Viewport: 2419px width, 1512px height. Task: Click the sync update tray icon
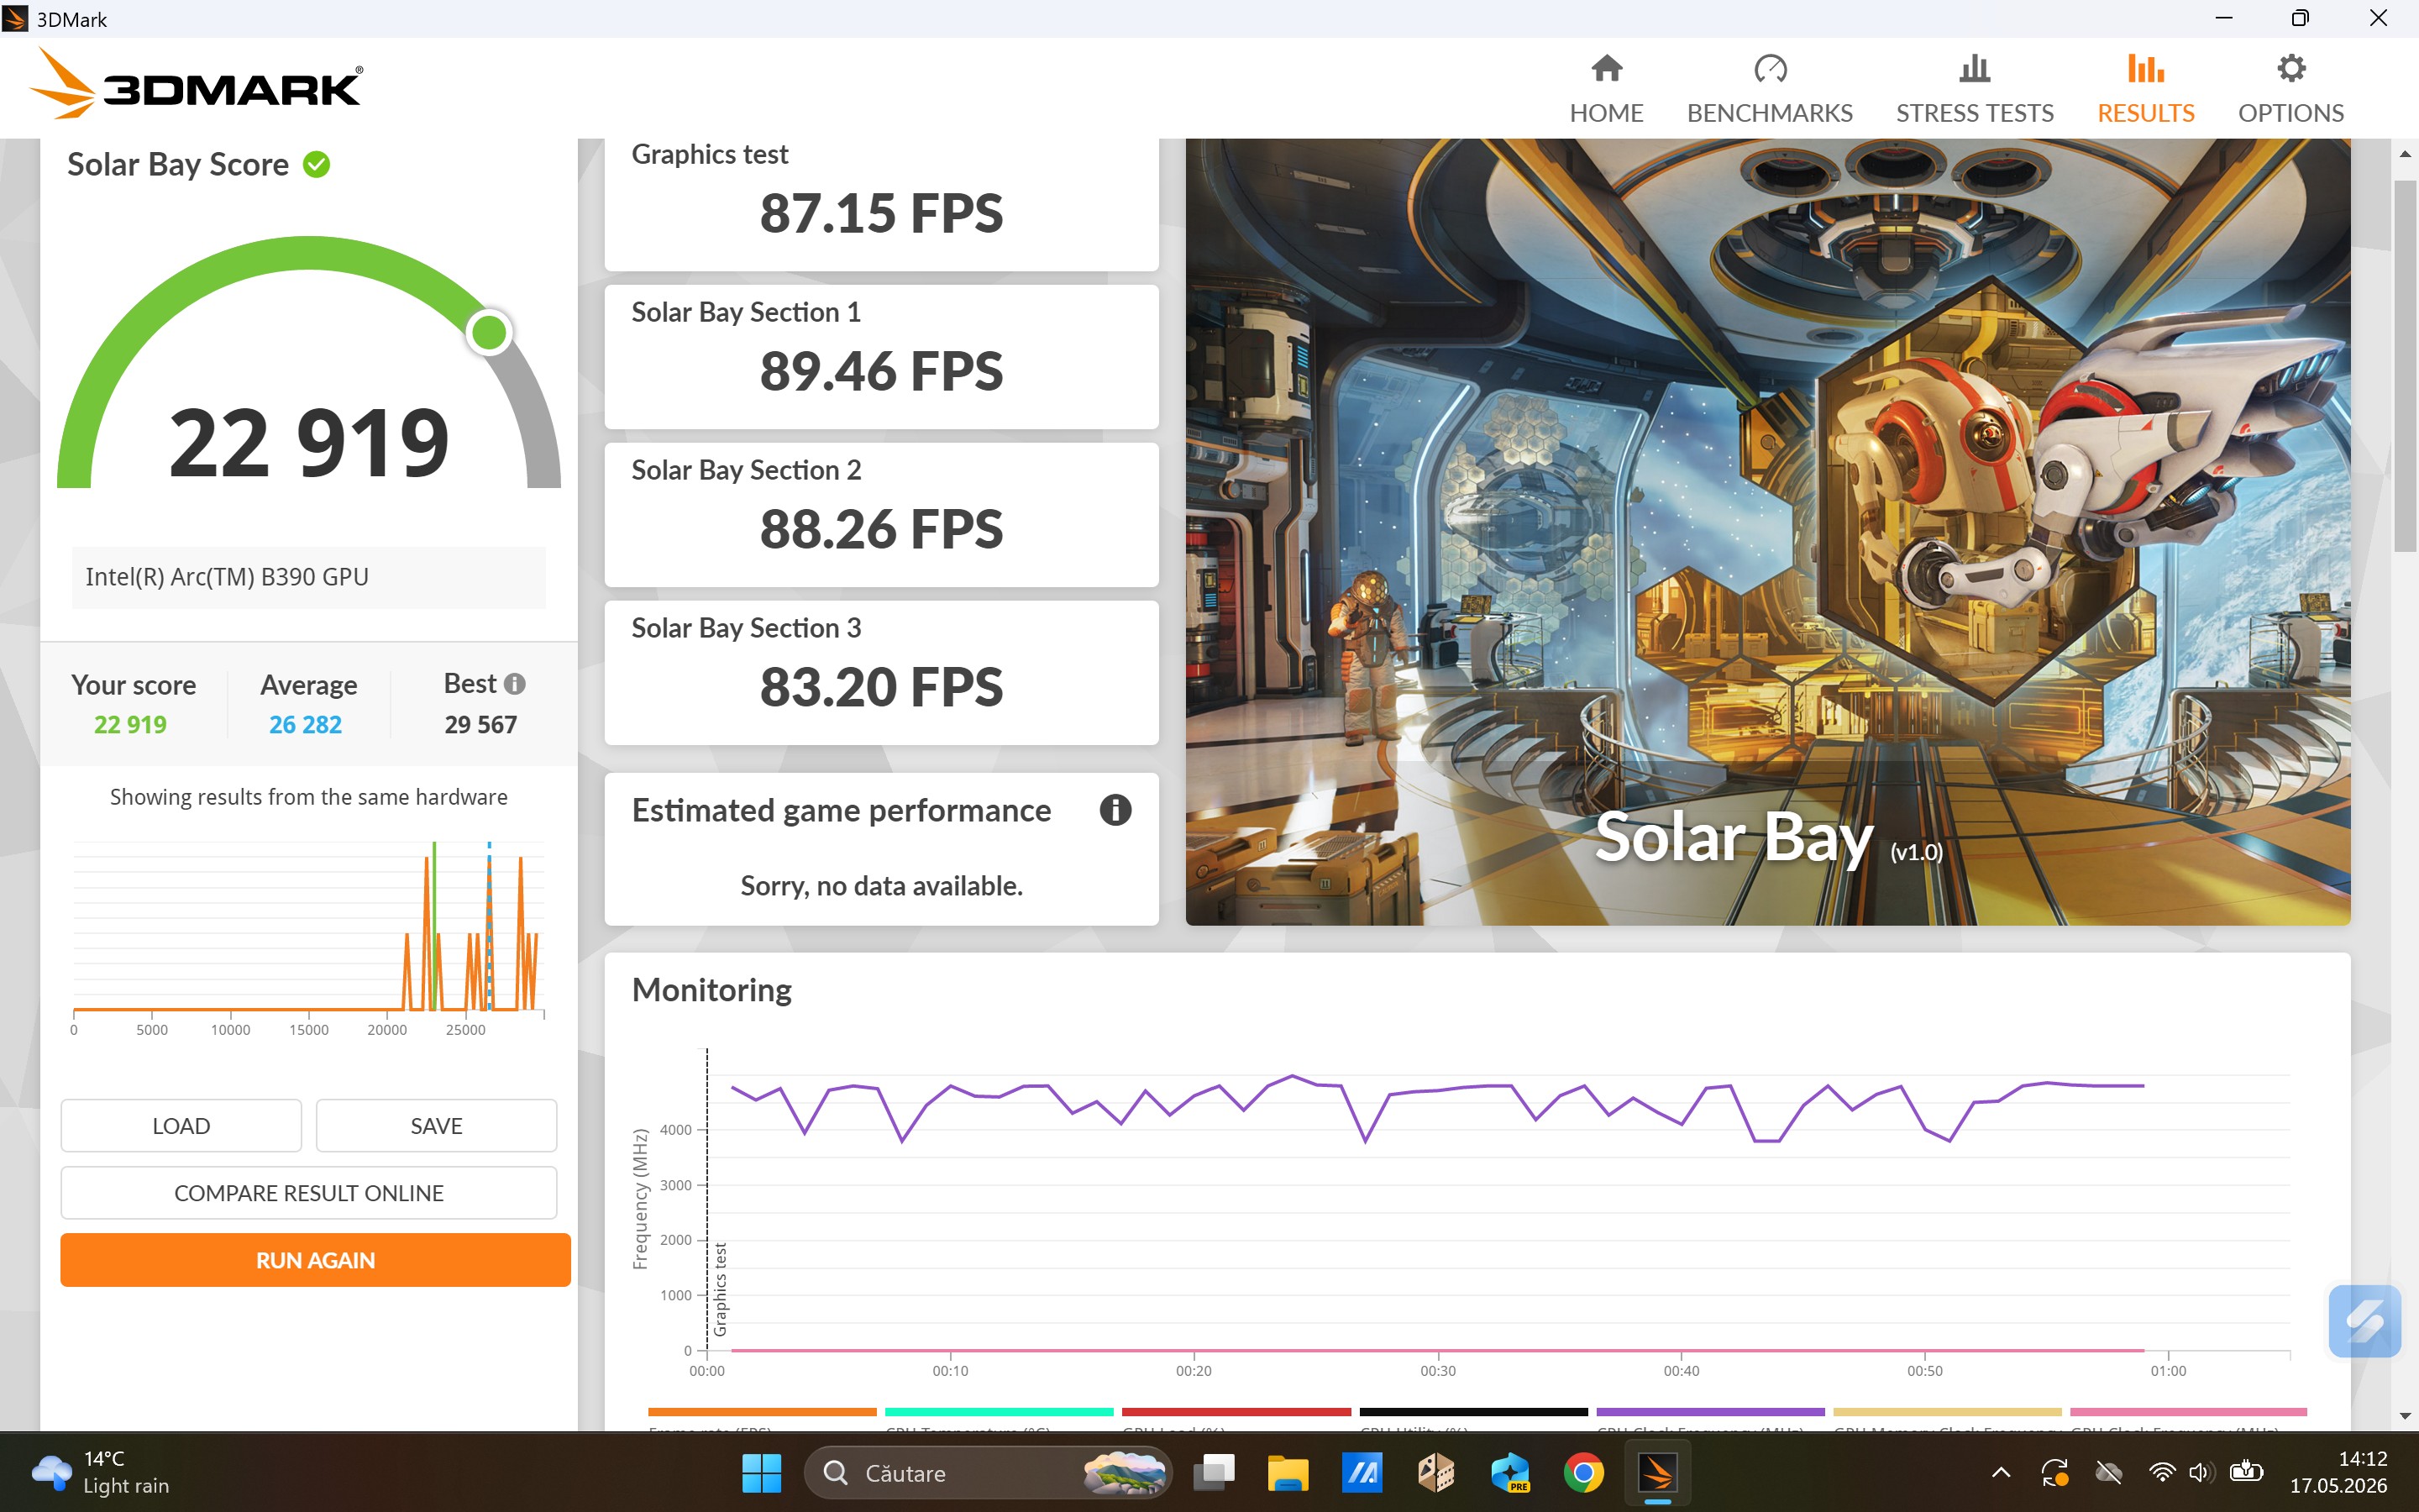tap(2054, 1472)
